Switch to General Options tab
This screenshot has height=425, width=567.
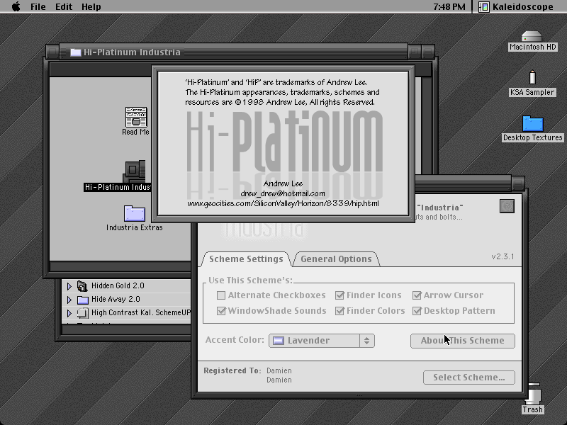coord(336,259)
